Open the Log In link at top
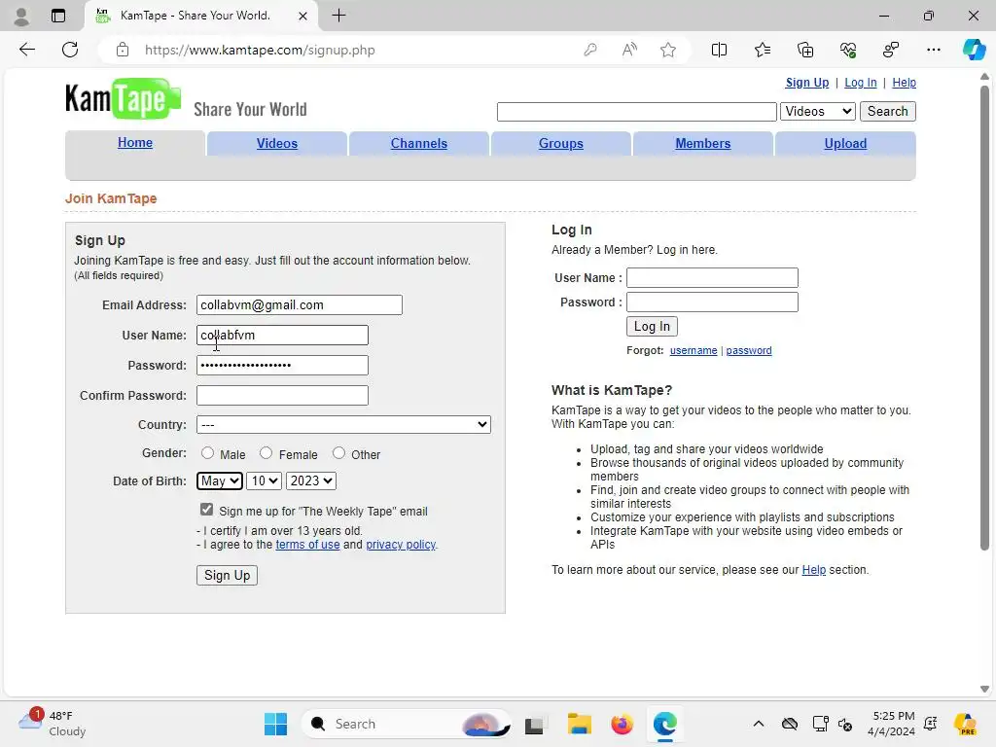996x747 pixels. (x=860, y=83)
